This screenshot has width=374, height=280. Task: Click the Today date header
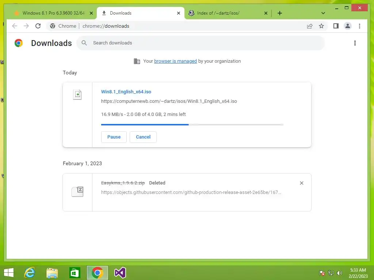coord(70,73)
